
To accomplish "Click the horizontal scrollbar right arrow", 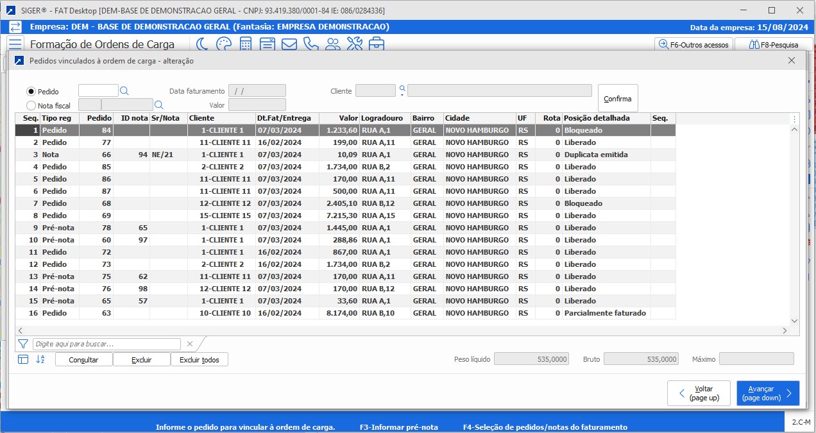I will (x=785, y=330).
